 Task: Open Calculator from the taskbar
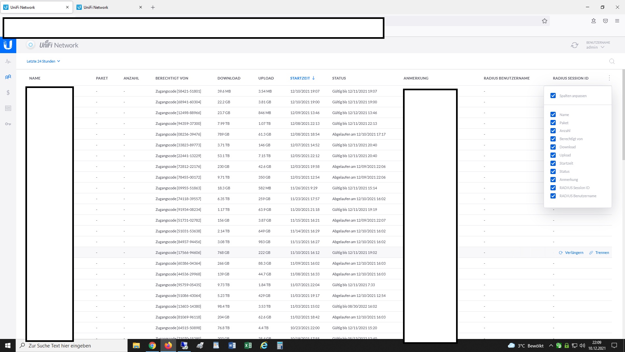click(280, 345)
